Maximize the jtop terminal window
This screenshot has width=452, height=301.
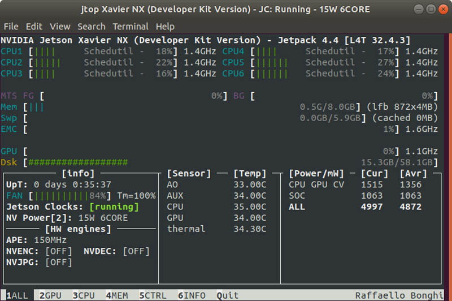431,9
